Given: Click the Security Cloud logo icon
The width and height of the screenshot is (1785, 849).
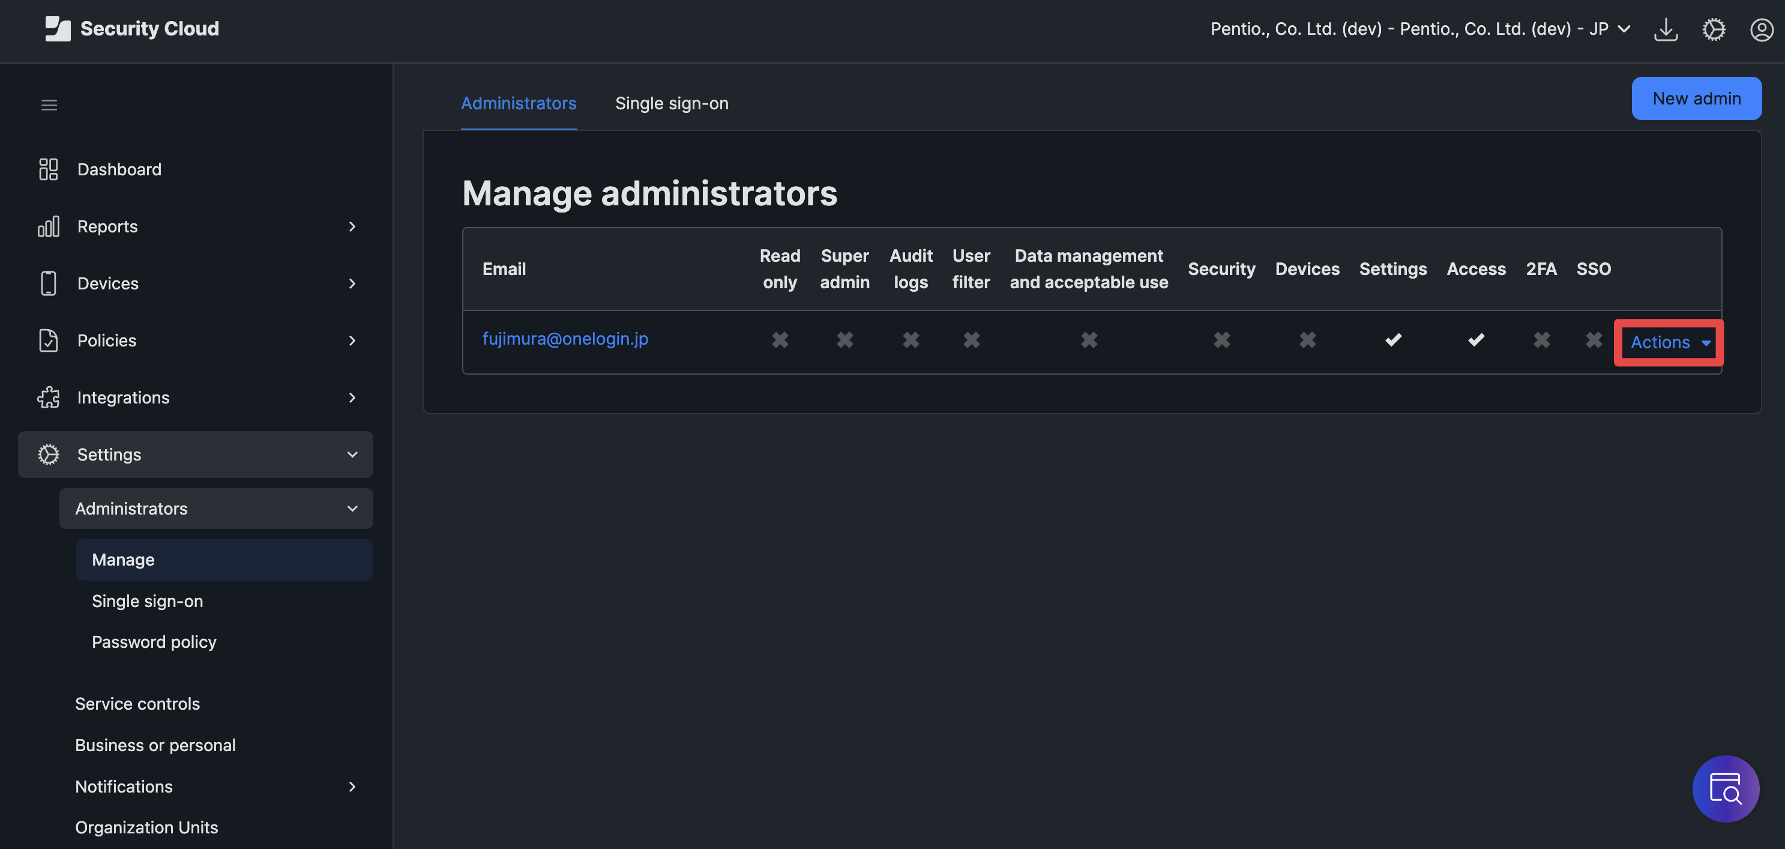Looking at the screenshot, I should [x=58, y=28].
